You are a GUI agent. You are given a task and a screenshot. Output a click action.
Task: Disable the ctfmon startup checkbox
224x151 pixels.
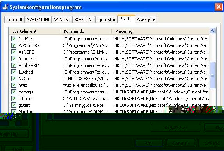(x=14, y=98)
